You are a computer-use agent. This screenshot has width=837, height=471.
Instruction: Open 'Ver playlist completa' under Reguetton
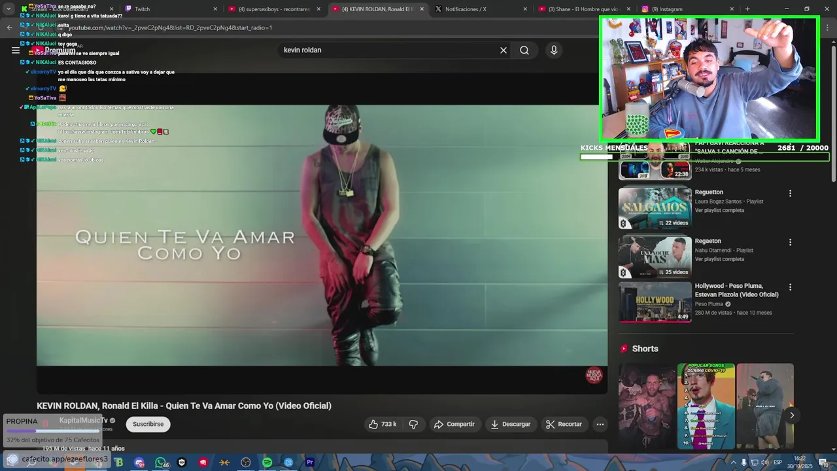point(719,211)
